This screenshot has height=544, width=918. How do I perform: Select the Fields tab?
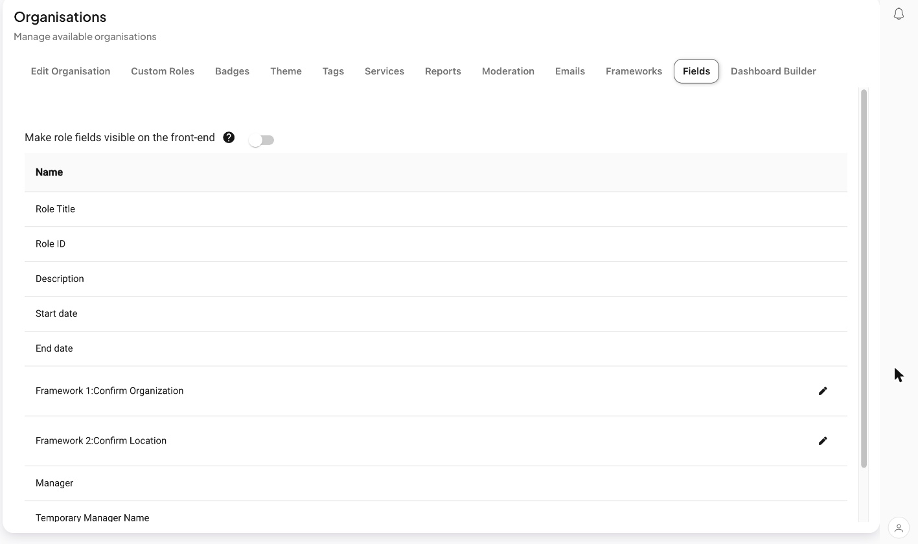tap(696, 71)
